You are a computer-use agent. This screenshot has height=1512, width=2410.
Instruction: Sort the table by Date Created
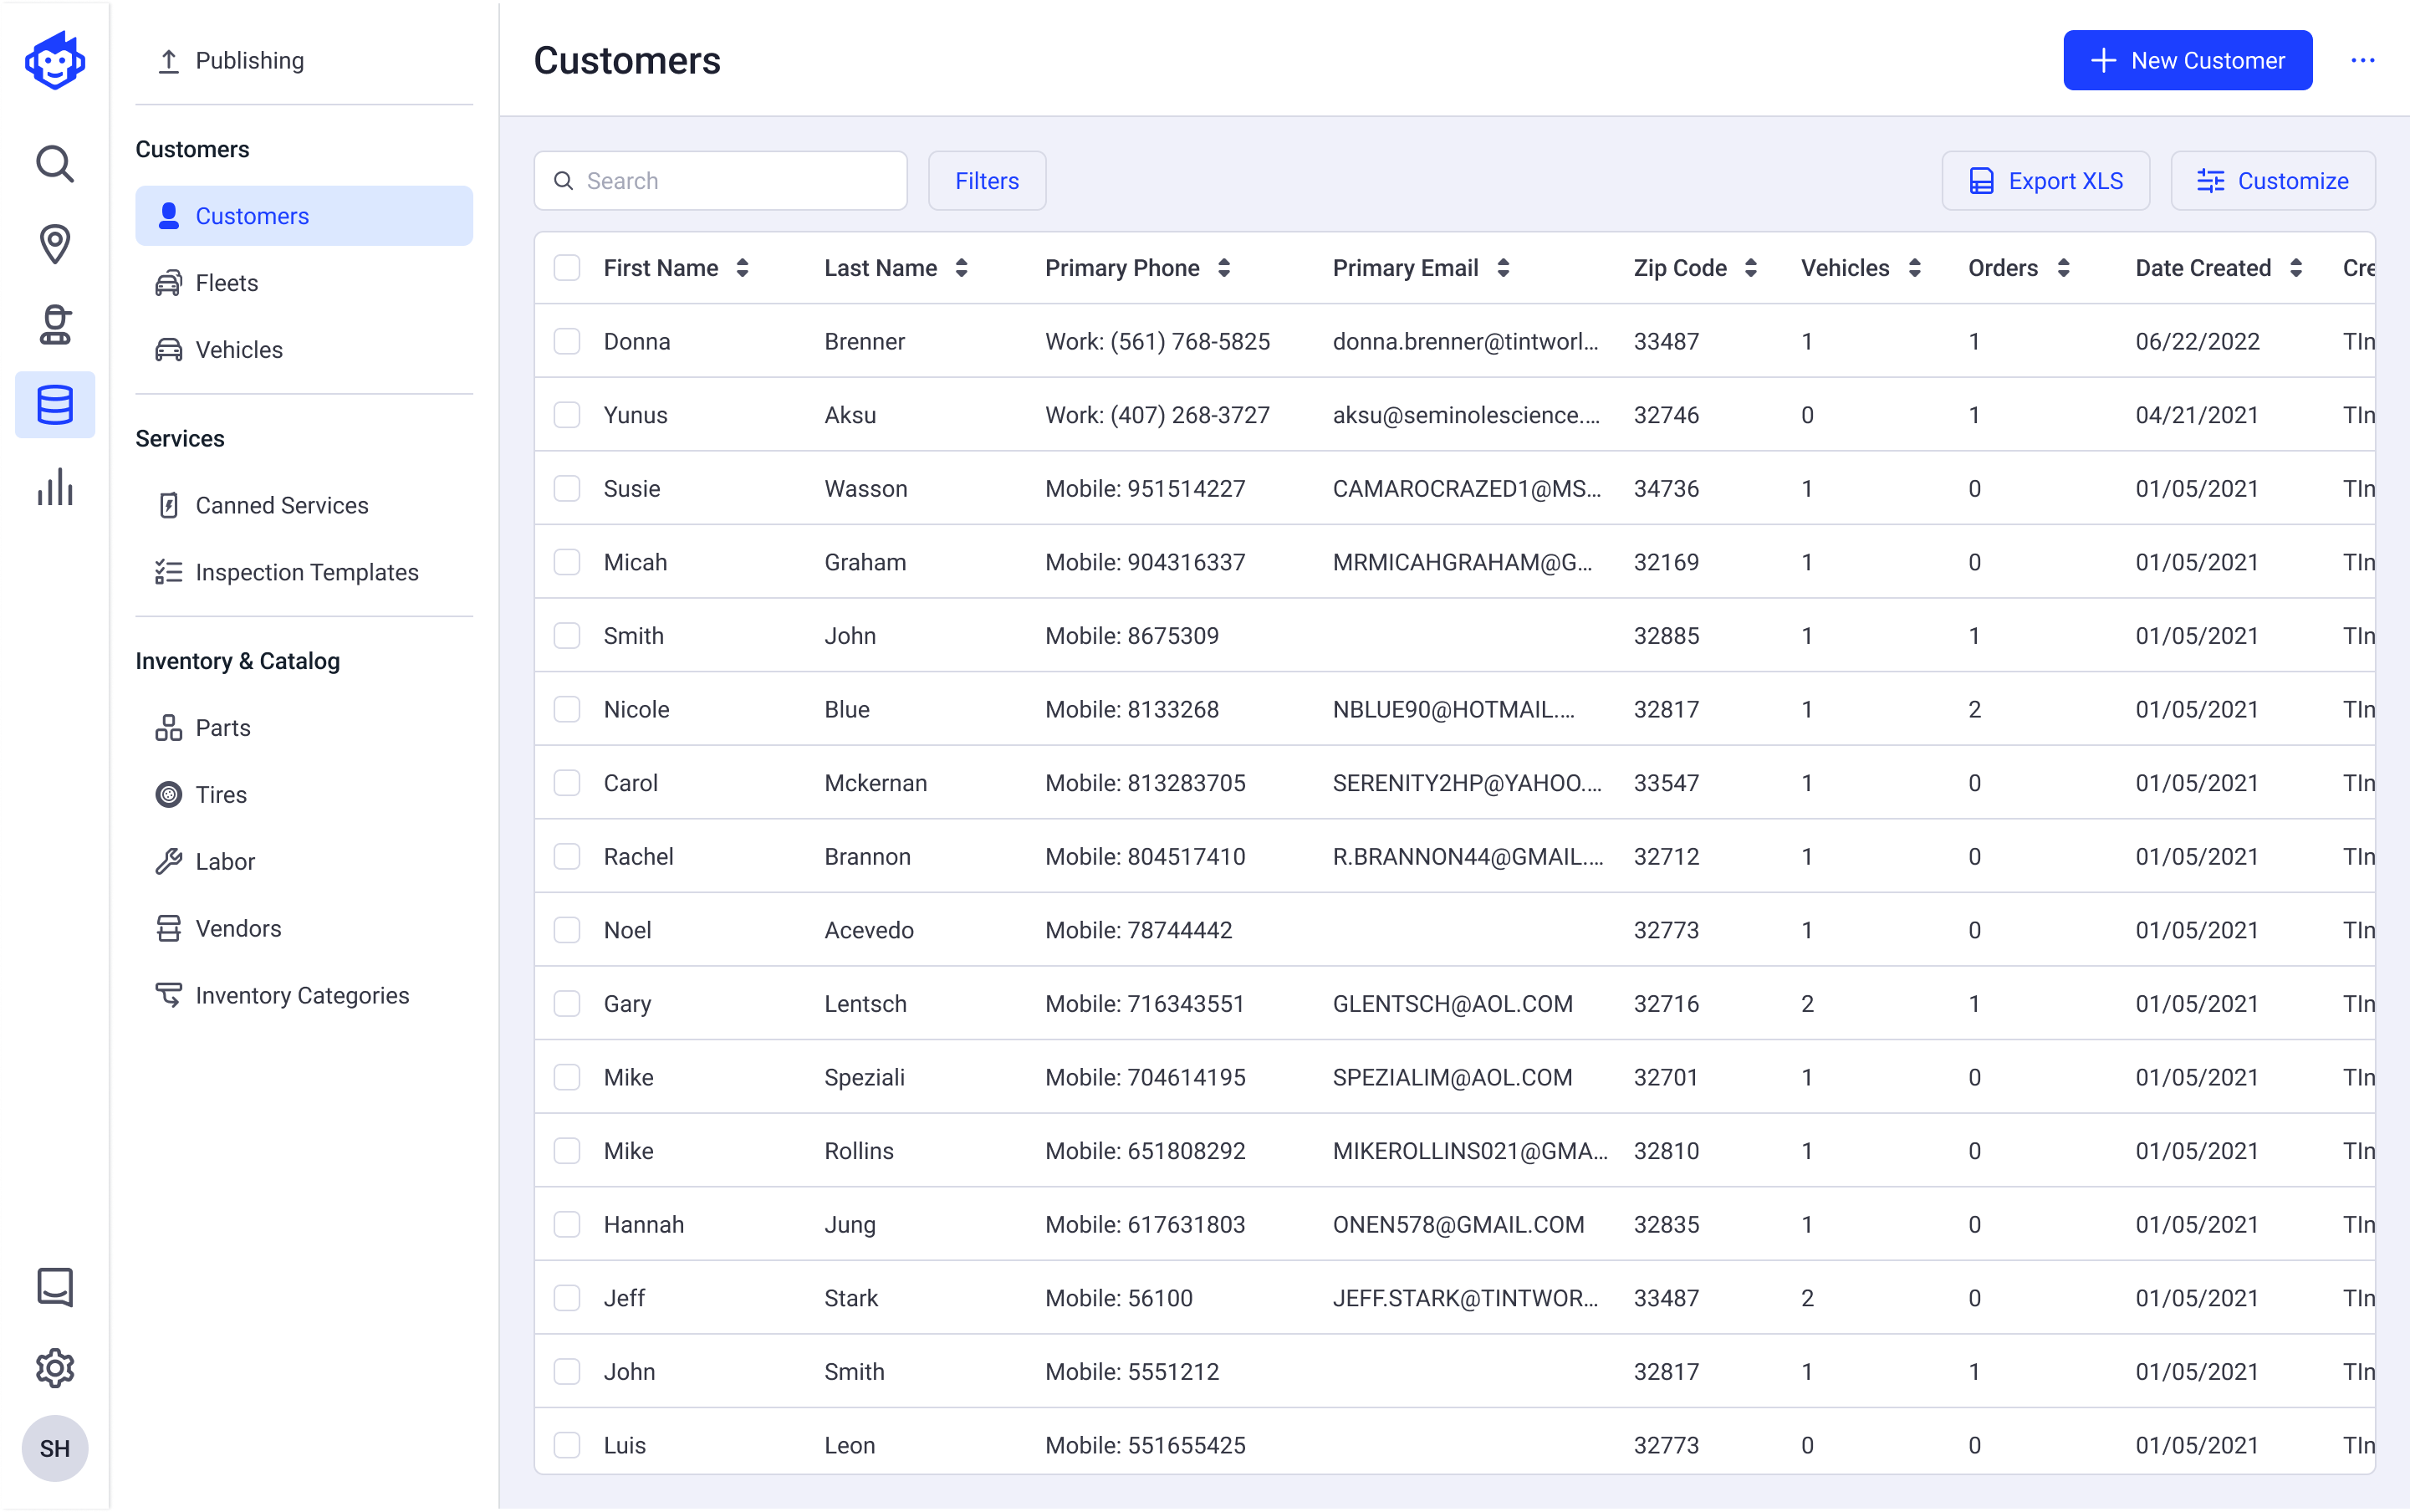click(x=2296, y=267)
